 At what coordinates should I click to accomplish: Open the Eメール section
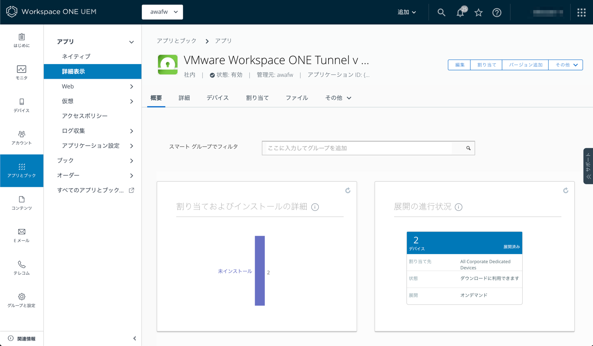click(21, 235)
